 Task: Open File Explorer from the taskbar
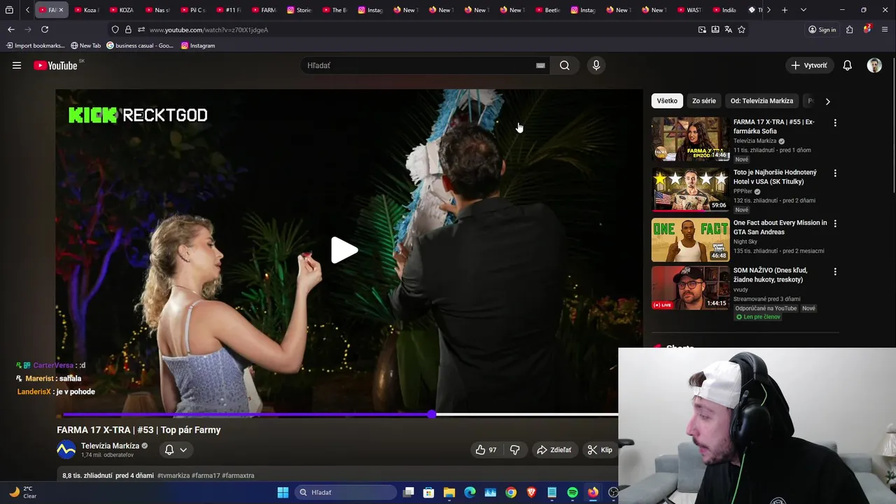tap(449, 492)
